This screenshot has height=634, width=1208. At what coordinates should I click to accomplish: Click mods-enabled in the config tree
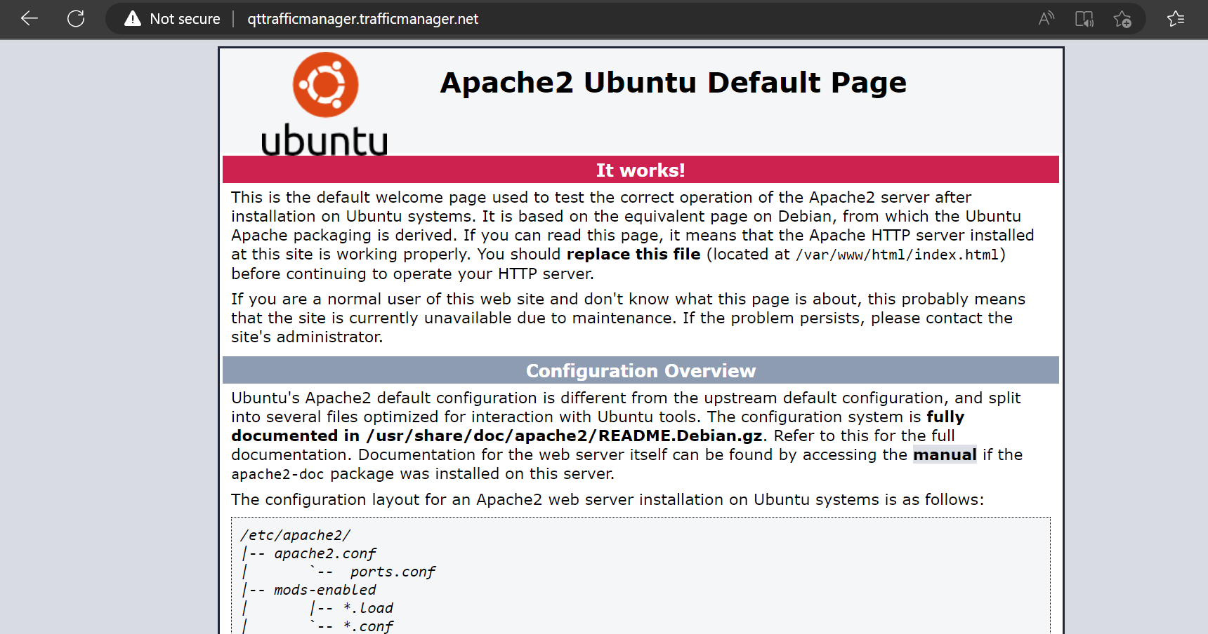(324, 591)
